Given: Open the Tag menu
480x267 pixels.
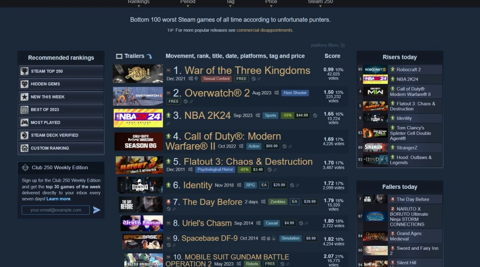Looking at the screenshot, I should pos(230,2).
